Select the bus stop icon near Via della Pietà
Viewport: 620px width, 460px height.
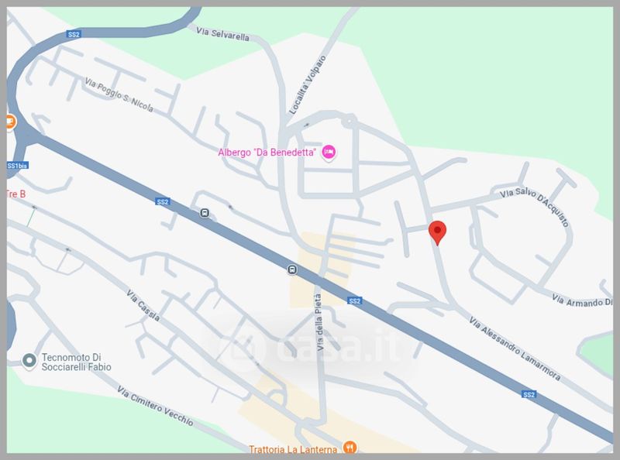tap(292, 270)
